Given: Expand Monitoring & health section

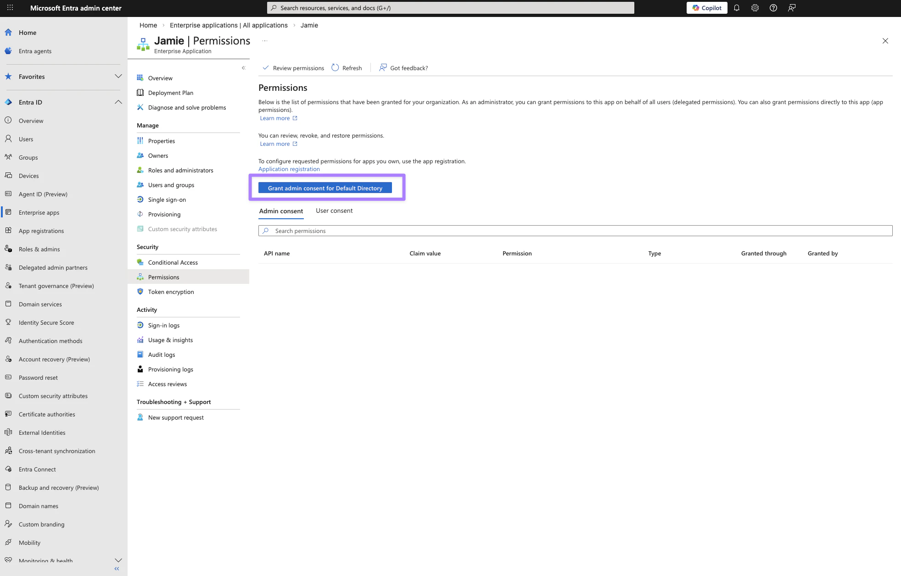Looking at the screenshot, I should tap(118, 560).
